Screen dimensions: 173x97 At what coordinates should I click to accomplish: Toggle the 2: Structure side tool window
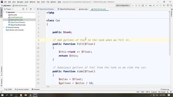[x=1, y=71]
